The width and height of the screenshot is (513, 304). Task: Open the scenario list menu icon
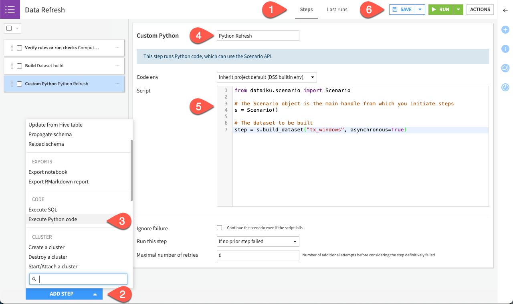tap(10, 10)
